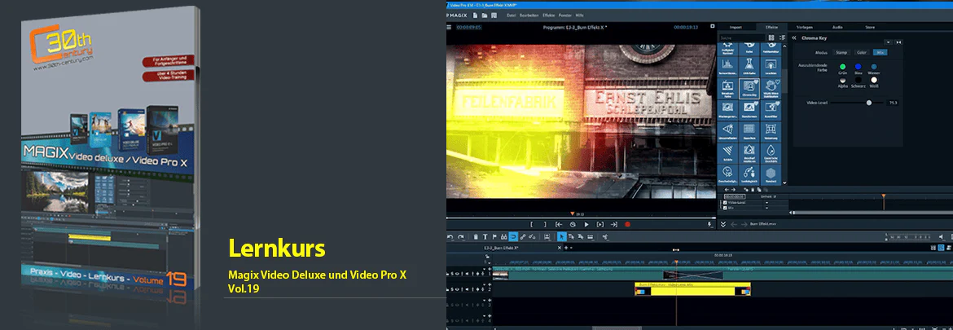Toggle the Mix keyframe checkbox
Screen dimensions: 953x330
(725, 208)
